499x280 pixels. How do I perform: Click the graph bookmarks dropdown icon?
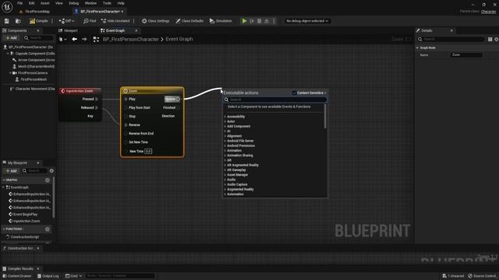[62, 39]
